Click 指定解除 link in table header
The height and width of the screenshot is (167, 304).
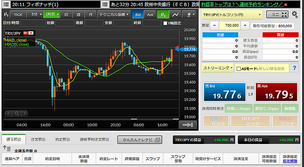[290, 161]
